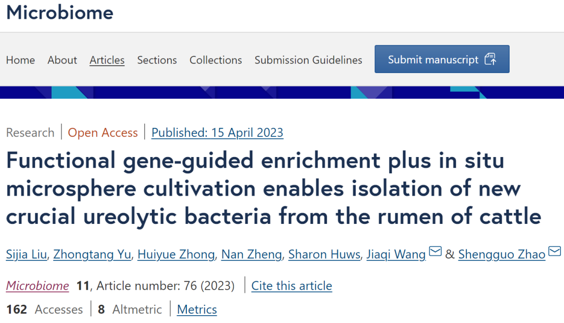Screen dimensions: 564x323
Task: Select the Home menu item
Action: 20,60
